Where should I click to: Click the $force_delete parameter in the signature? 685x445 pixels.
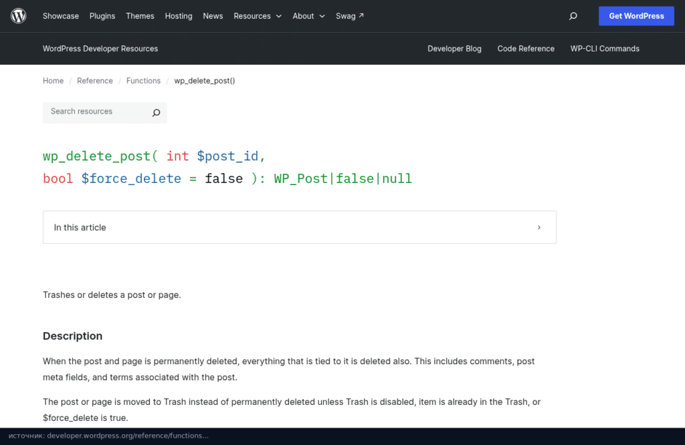pos(131,178)
